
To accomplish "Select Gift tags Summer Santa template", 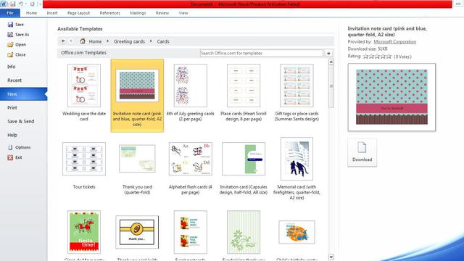I will 297,92.
